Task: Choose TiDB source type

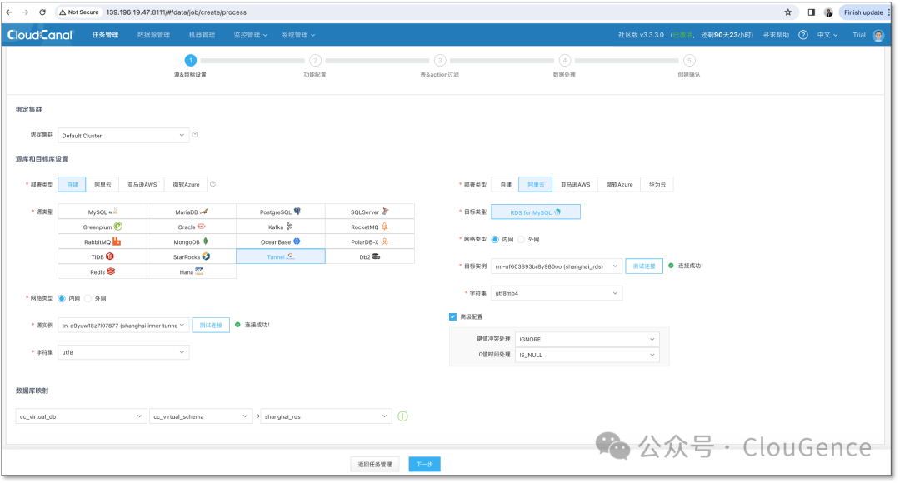Action: click(102, 256)
